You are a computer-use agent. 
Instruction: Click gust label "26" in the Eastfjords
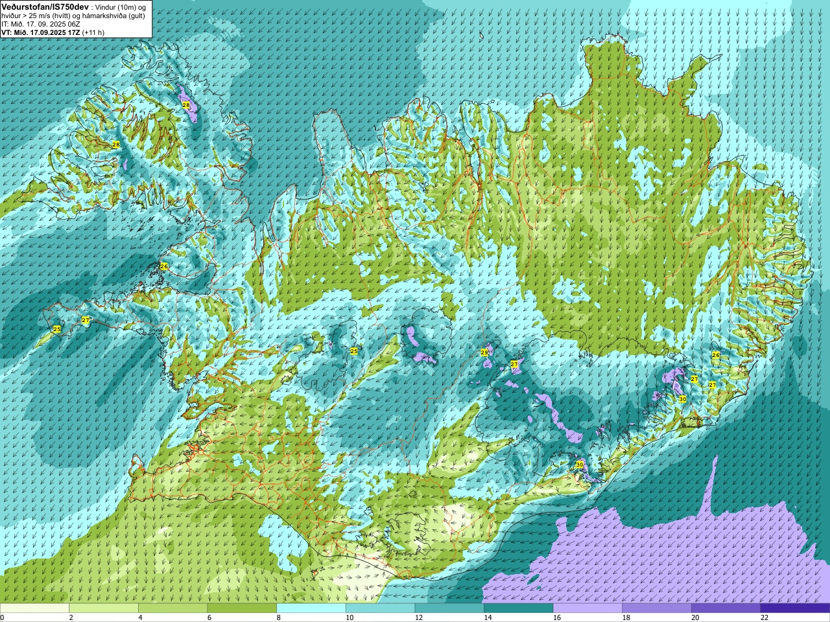[x=716, y=355]
